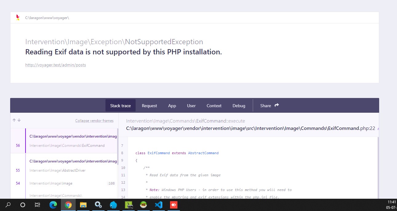The image size is (397, 211).
Task: Click the C:\laragon\www\voyager\ path text
Action: 47,18
